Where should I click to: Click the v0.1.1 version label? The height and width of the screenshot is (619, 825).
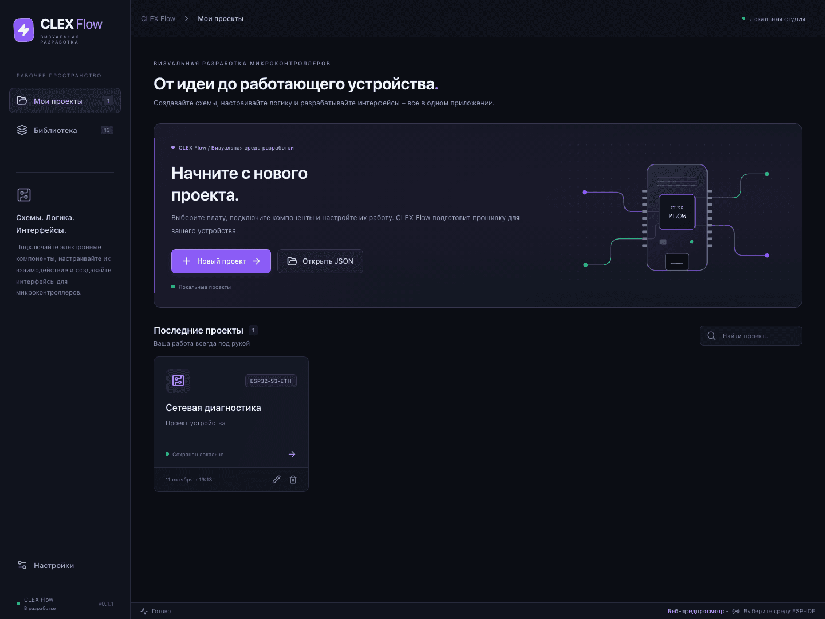(x=106, y=604)
